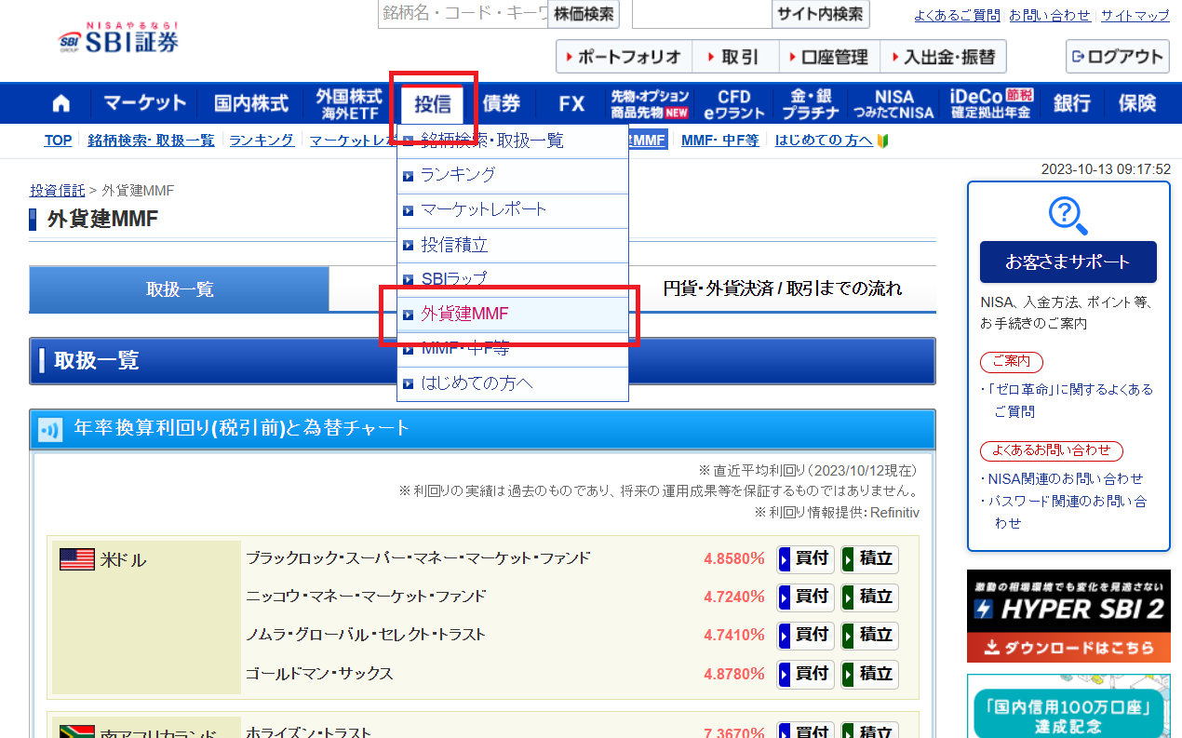Expand the SBIラップ submenu arrow

tap(407, 279)
